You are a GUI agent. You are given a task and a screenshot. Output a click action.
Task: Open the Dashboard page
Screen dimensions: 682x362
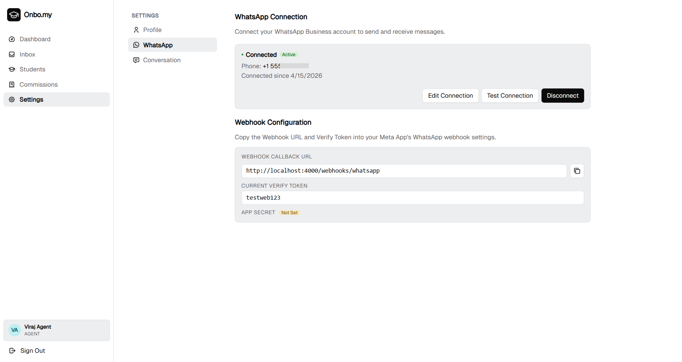[57, 39]
